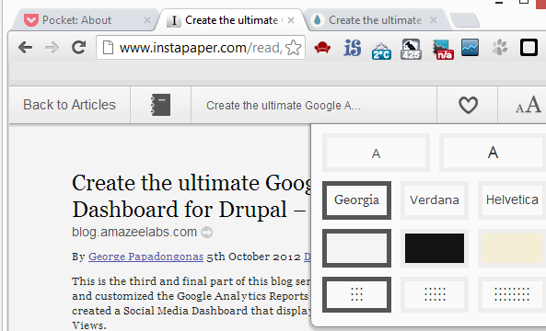The width and height of the screenshot is (546, 331).
Task: Close the Pocket: About tab
Action: coord(147,20)
